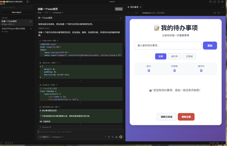Click the globe web search icon
Screen dimensions: 227x146
point(113,137)
